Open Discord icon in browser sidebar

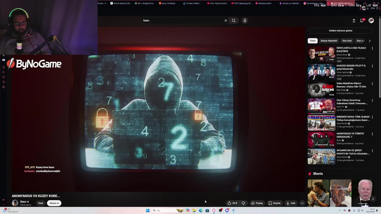pos(4,60)
